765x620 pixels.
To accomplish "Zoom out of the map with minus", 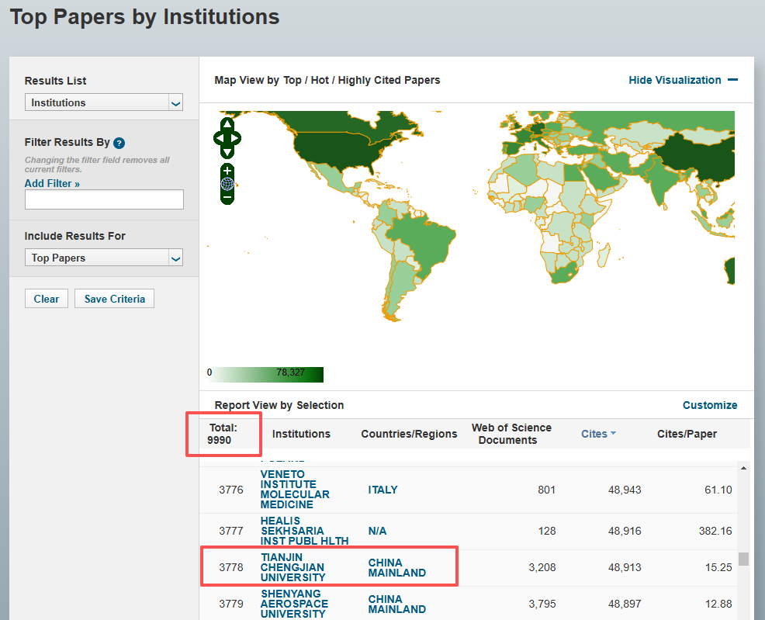I will (227, 198).
